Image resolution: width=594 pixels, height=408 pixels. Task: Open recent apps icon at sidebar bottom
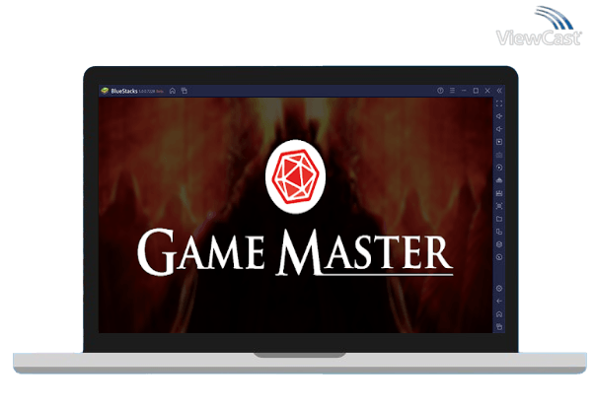(x=499, y=326)
